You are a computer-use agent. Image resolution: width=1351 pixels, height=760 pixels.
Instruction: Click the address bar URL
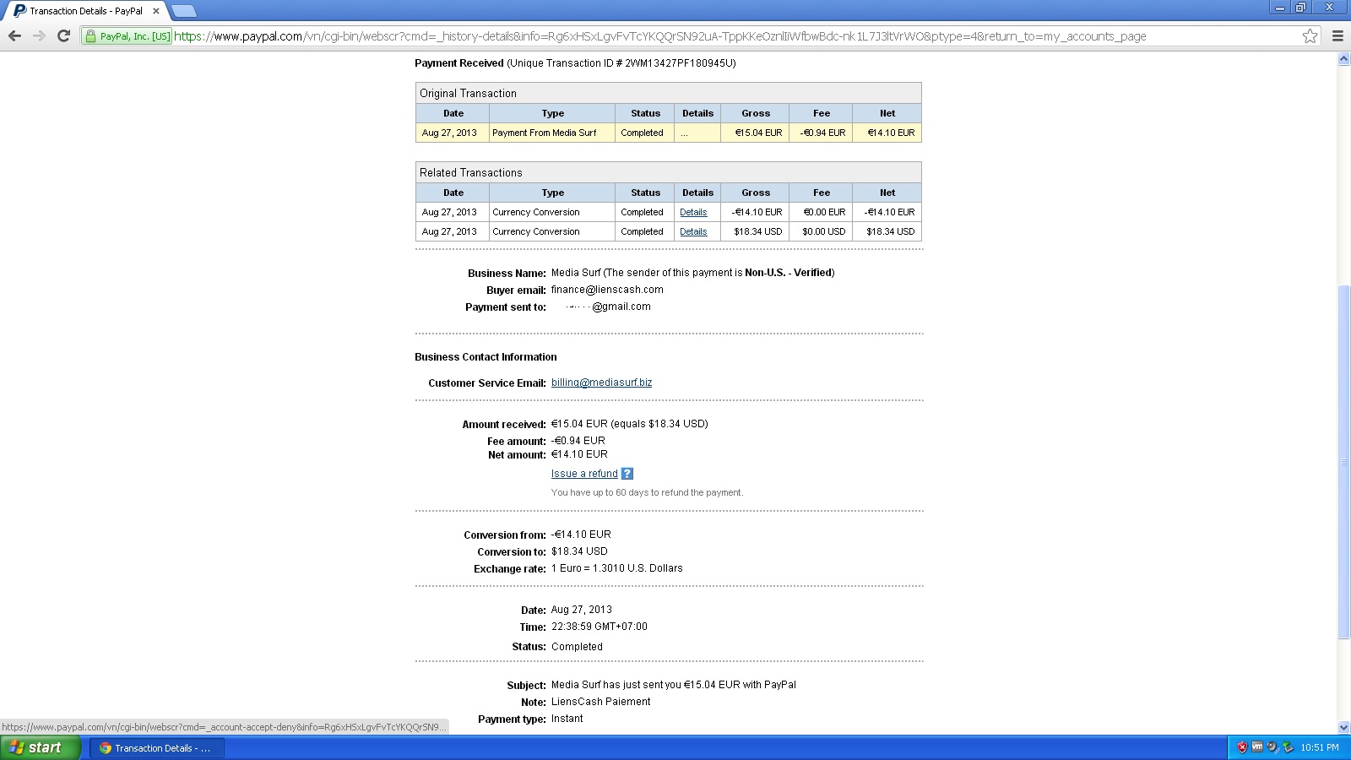tap(659, 36)
